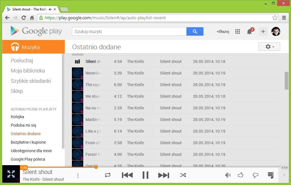The width and height of the screenshot is (291, 185).
Task: Run search with the magnifier button
Action: [x=195, y=31]
